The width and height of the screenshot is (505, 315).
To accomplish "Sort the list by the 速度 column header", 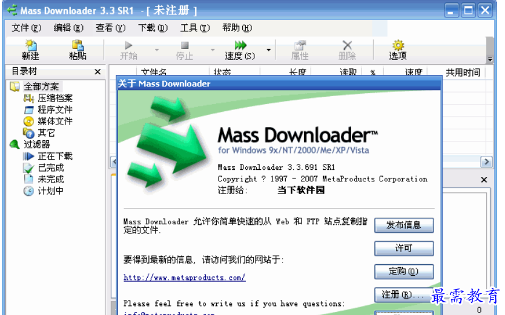I will pos(414,73).
